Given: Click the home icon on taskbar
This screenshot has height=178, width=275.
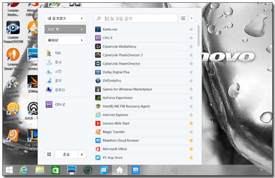Looking at the screenshot, I should click(120, 170).
